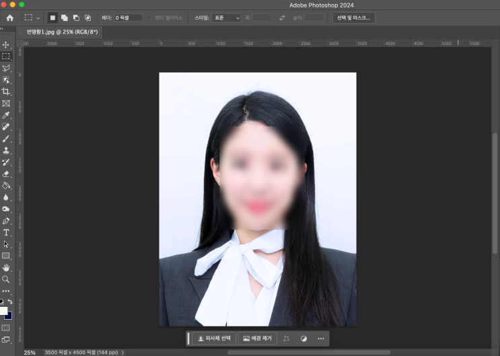
Task: Click the feather (페더) pixel field
Action: click(128, 18)
